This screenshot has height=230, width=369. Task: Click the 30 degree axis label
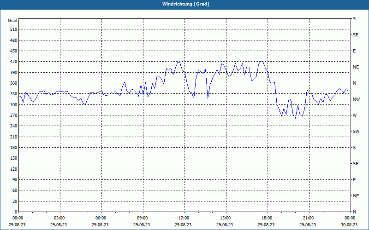(15, 201)
